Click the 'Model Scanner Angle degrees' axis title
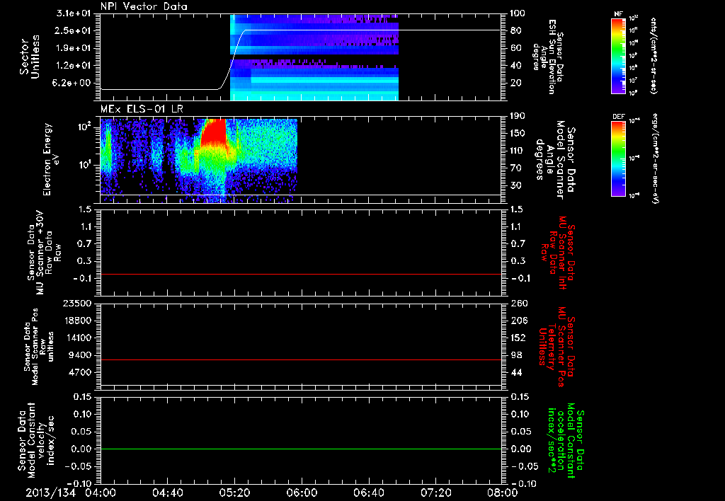The height and width of the screenshot is (501, 725). pyautogui.click(x=555, y=160)
